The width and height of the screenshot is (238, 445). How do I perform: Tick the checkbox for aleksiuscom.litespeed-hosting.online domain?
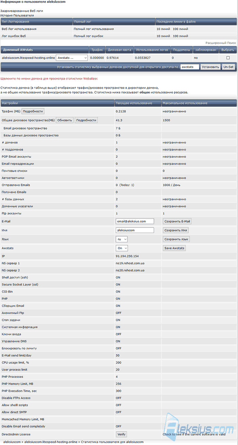[x=228, y=58]
